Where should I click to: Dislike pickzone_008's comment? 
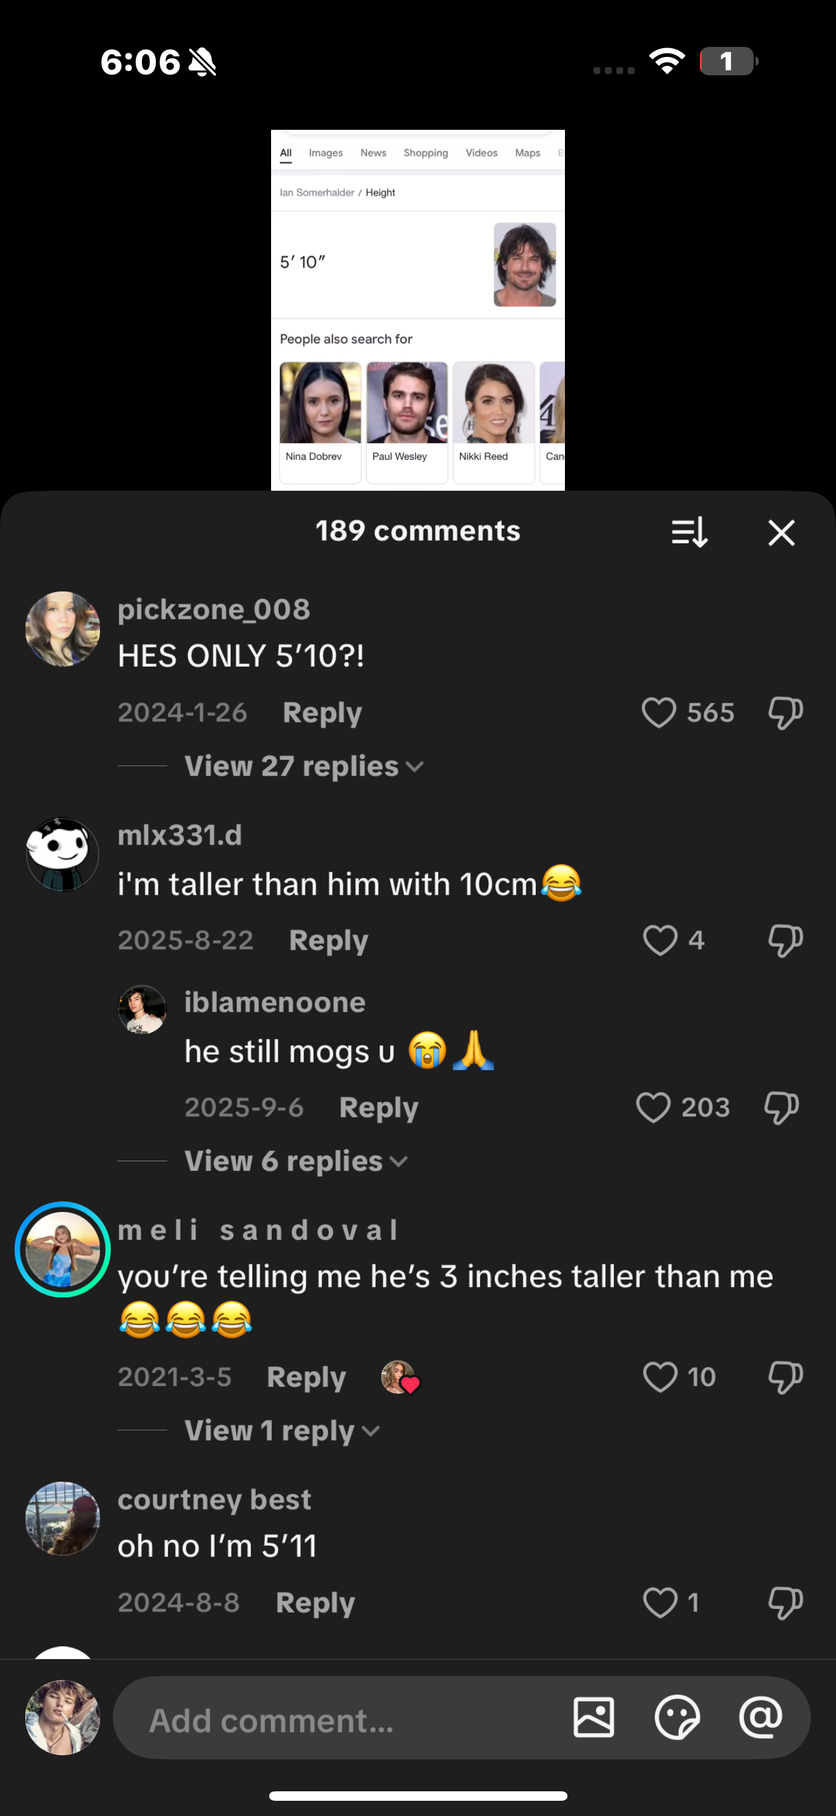785,712
